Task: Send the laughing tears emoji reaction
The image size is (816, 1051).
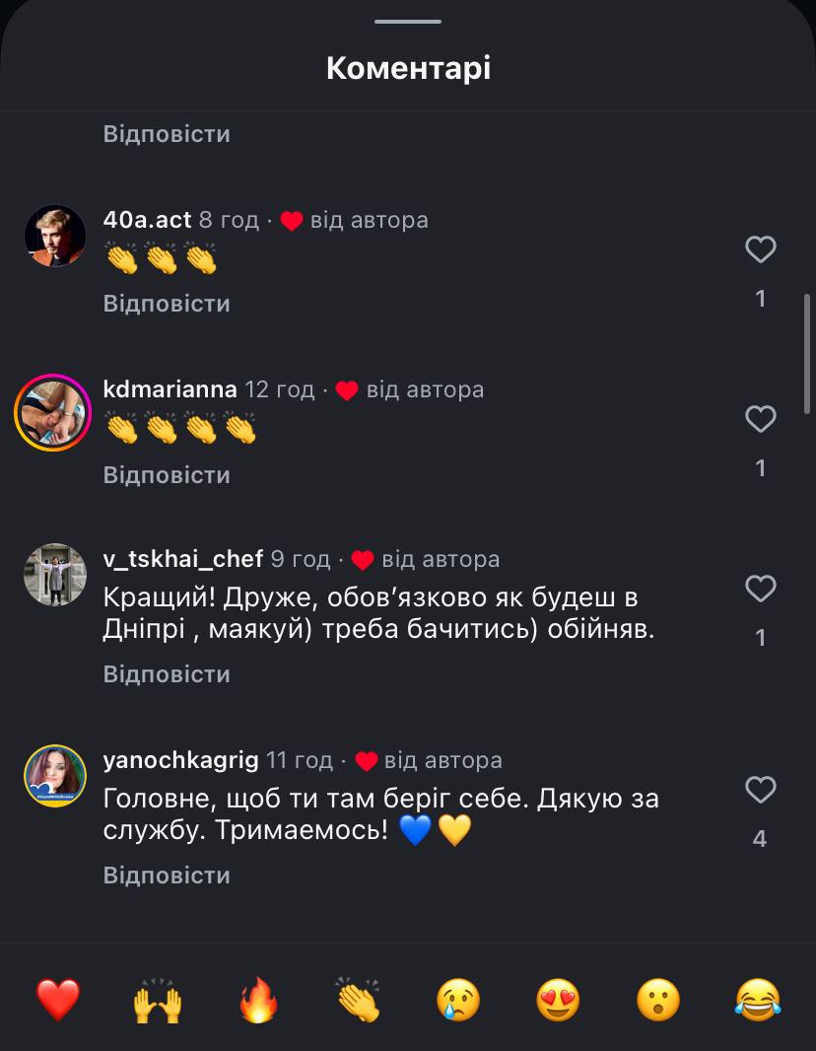Action: coord(758,1000)
